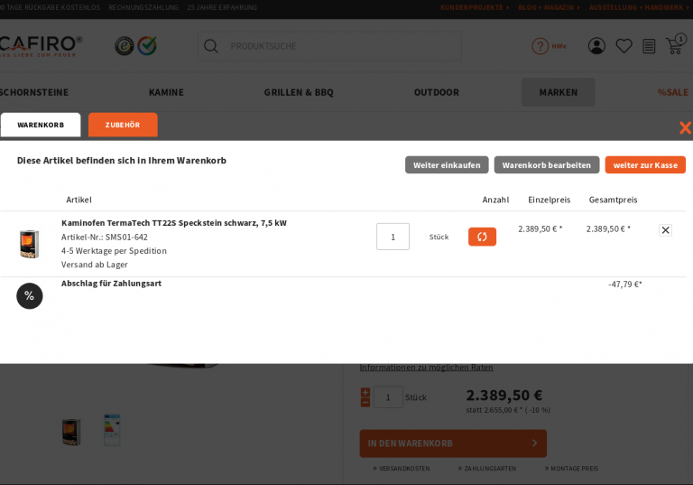The height and width of the screenshot is (485, 693).
Task: Remove TermaTech TT22S item from cart
Action: (x=665, y=230)
